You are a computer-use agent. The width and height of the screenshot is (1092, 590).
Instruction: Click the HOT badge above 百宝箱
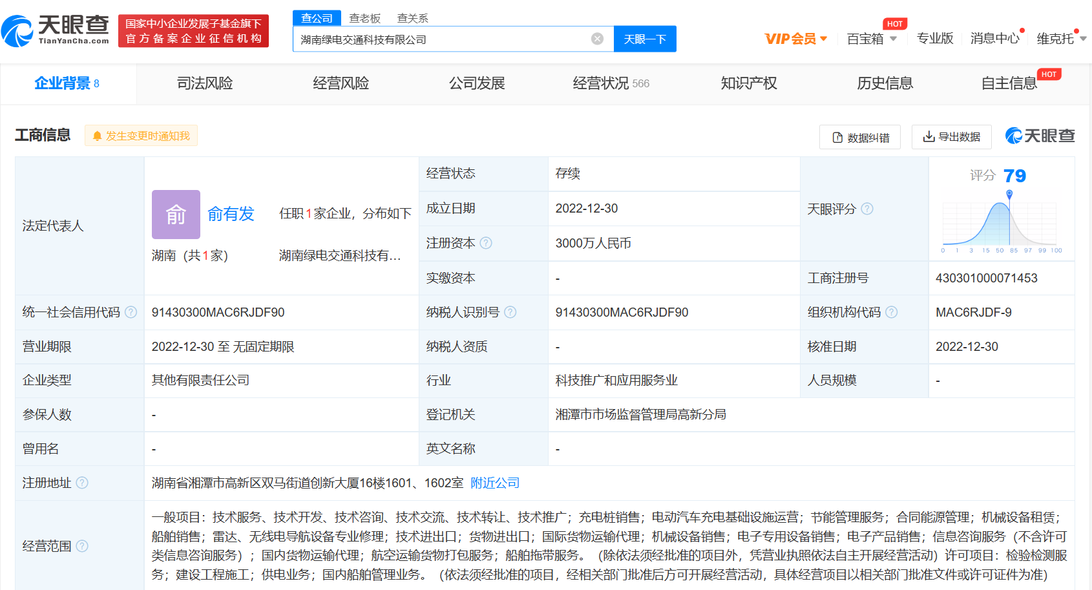coord(895,24)
